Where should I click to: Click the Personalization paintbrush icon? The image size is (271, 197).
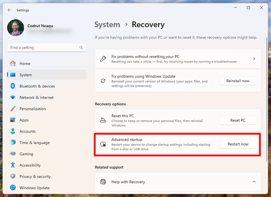coord(13,109)
